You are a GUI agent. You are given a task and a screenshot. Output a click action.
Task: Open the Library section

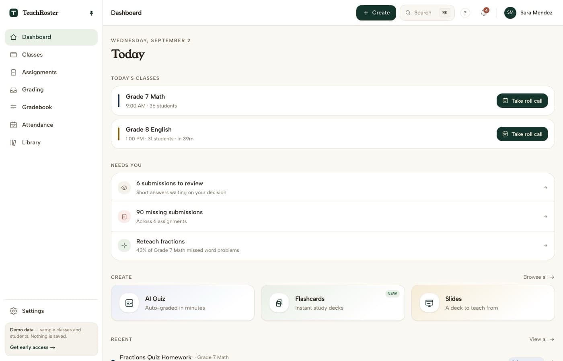tap(51, 142)
